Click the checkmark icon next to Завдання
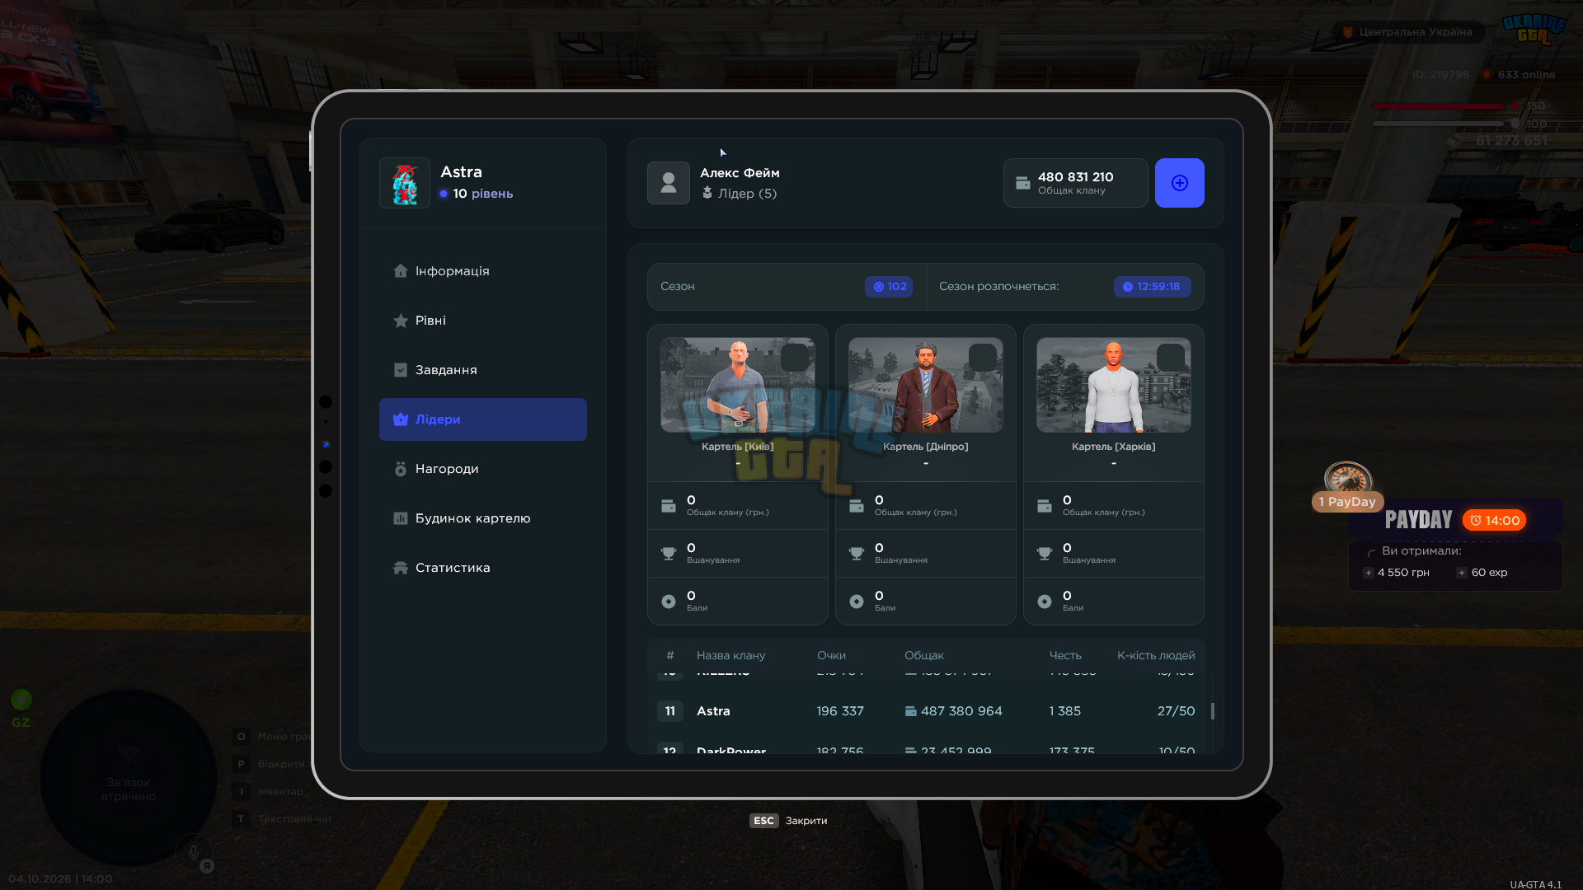The height and width of the screenshot is (890, 1583). pos(401,370)
